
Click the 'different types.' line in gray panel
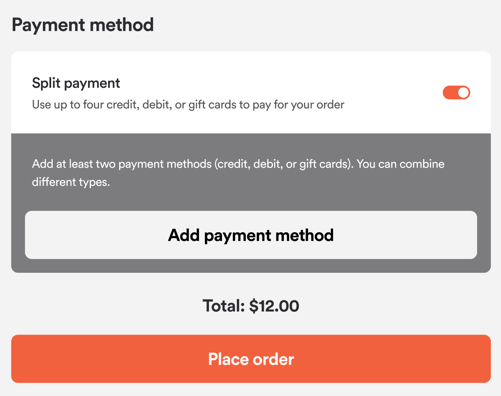coord(71,182)
